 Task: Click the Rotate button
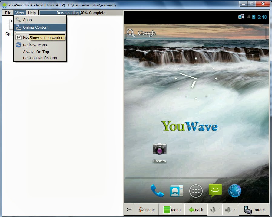point(254,210)
